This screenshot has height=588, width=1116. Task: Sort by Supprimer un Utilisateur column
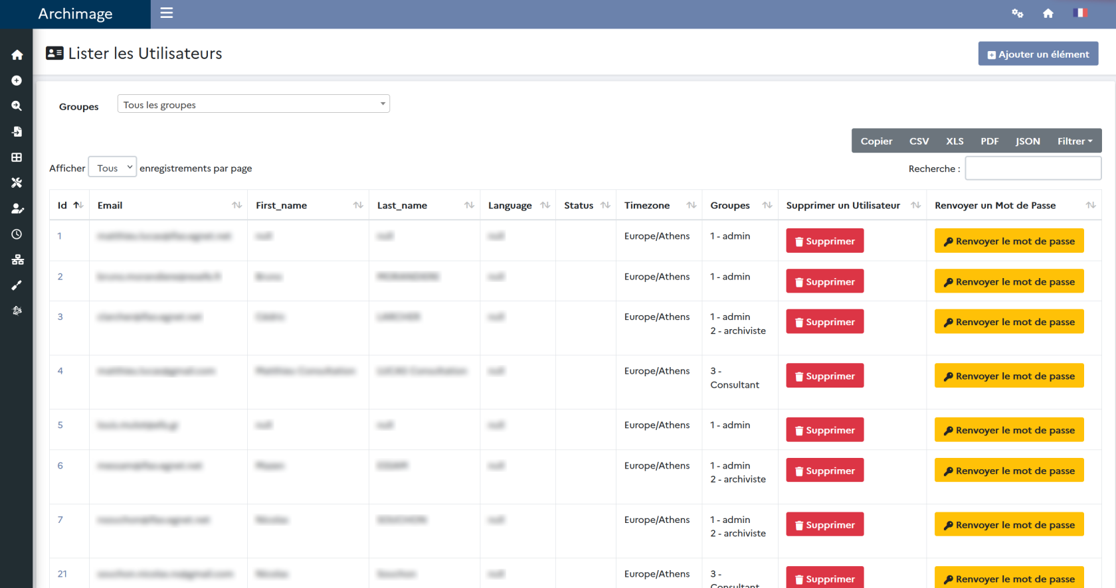point(852,205)
